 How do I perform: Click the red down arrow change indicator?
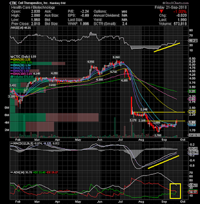point(161,12)
